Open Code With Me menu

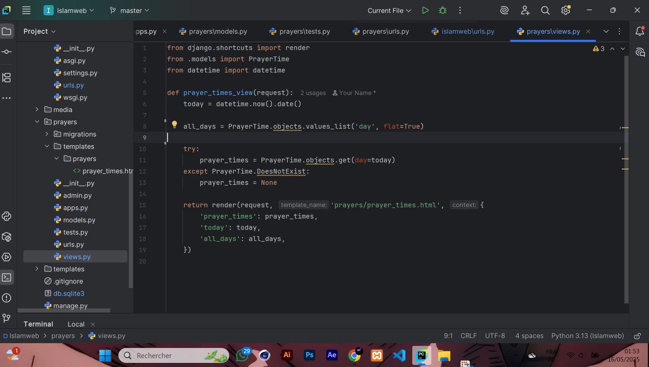click(525, 10)
